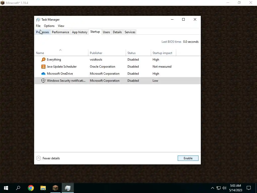Minimize the Task Manager window
The image size is (257, 193).
172,19
